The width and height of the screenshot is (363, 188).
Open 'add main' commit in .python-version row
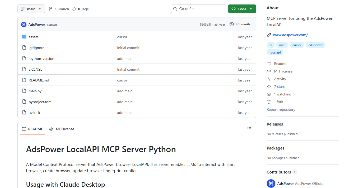coord(125,59)
